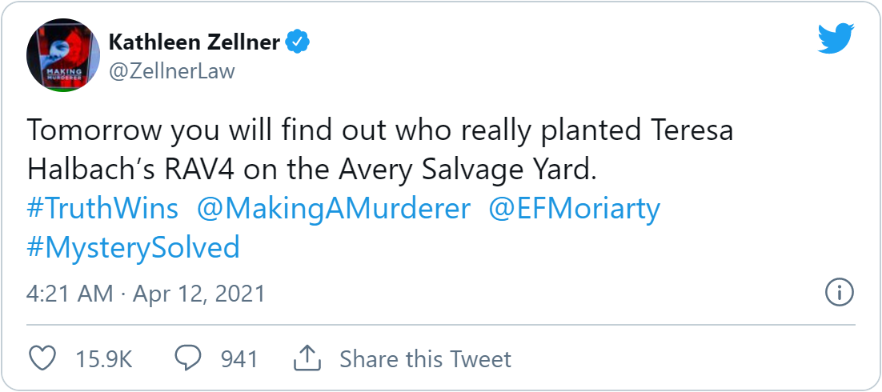
Task: Click the 4:21 AM timestamp
Action: [x=70, y=294]
